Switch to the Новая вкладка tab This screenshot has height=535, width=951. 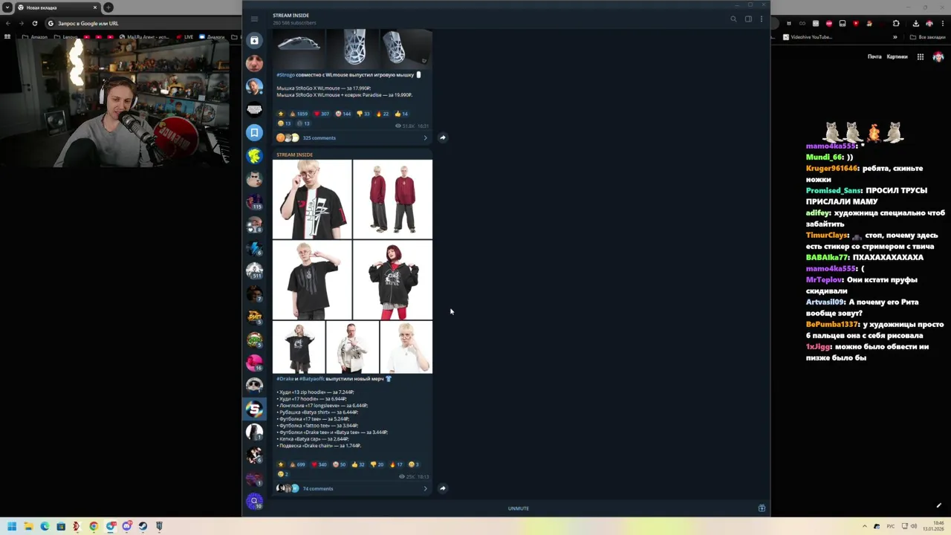(x=58, y=7)
